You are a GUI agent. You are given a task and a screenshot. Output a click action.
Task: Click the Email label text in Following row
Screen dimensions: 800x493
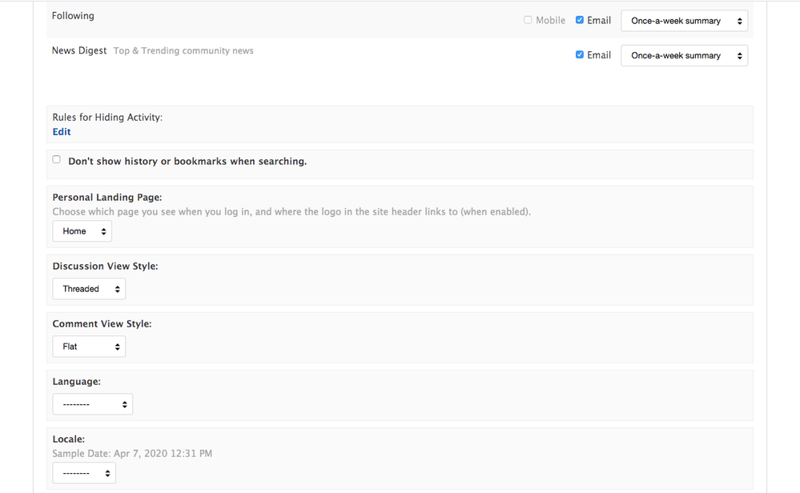click(599, 21)
